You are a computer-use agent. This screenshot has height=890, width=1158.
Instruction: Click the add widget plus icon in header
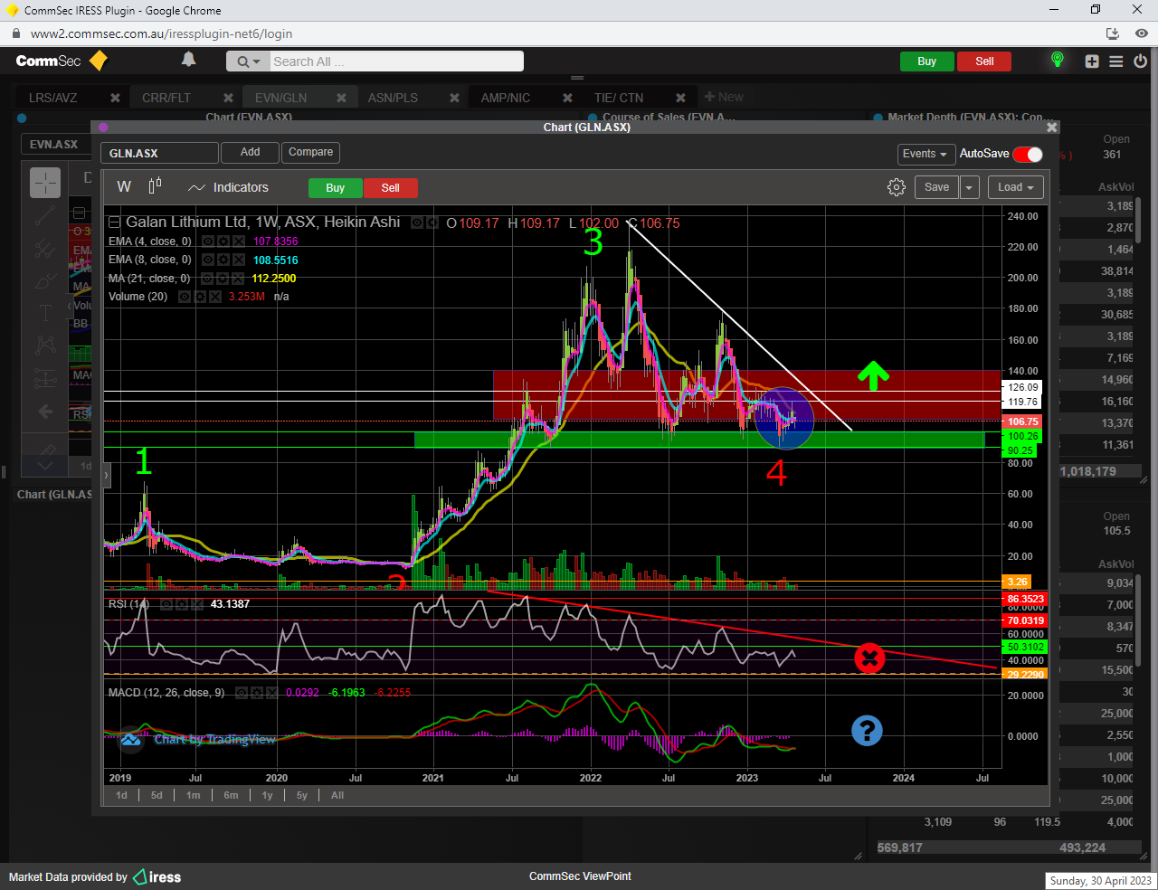[x=1092, y=62]
